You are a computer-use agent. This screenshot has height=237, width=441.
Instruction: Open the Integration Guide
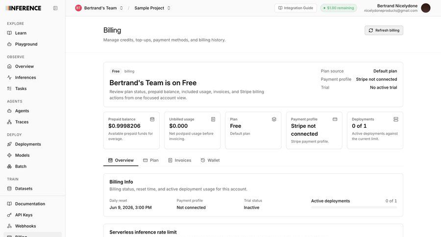[295, 8]
